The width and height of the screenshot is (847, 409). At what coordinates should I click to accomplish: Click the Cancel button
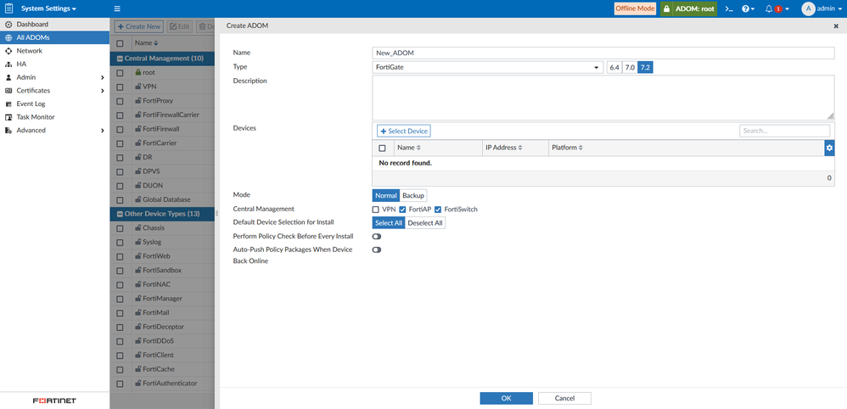(x=564, y=398)
